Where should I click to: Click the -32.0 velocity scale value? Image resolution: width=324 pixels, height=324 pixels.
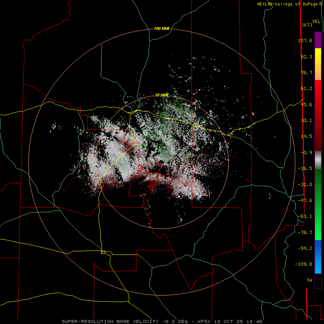tap(305, 185)
